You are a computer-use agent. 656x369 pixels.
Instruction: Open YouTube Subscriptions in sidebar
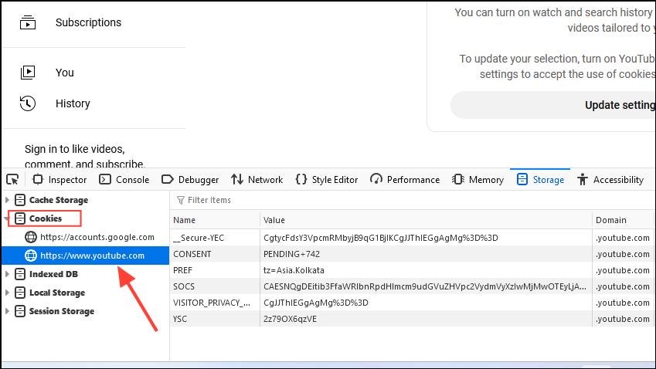pos(88,22)
